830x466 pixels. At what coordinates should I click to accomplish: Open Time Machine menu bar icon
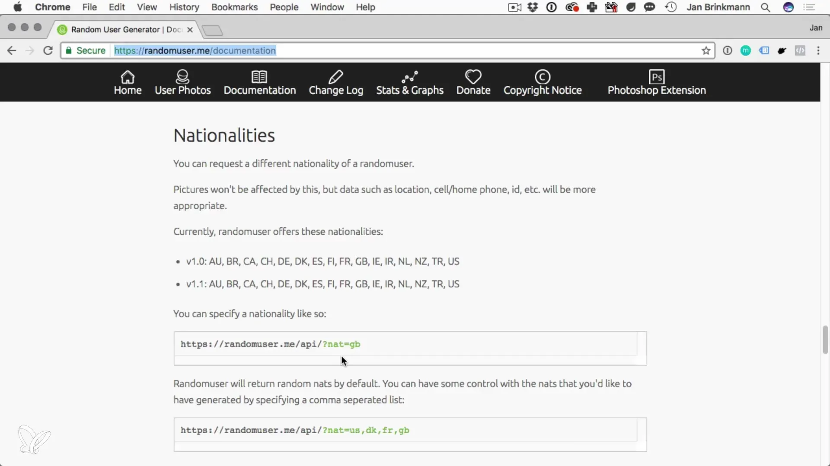pos(671,7)
